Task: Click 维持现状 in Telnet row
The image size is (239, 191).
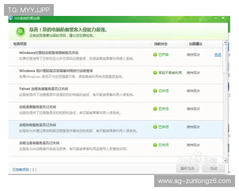Action: [193, 91]
